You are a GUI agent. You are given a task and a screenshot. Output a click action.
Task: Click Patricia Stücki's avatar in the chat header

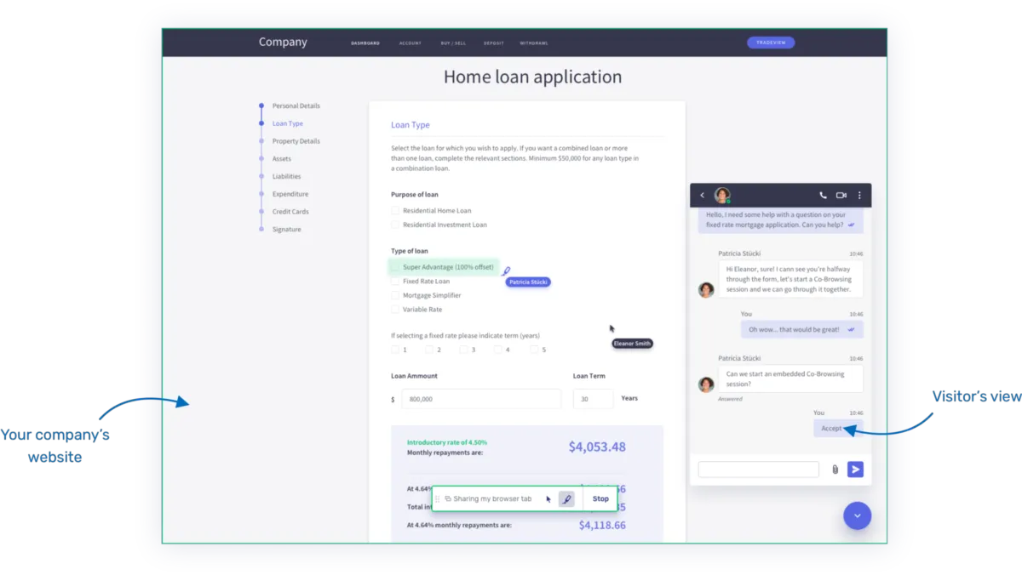pyautogui.click(x=721, y=195)
